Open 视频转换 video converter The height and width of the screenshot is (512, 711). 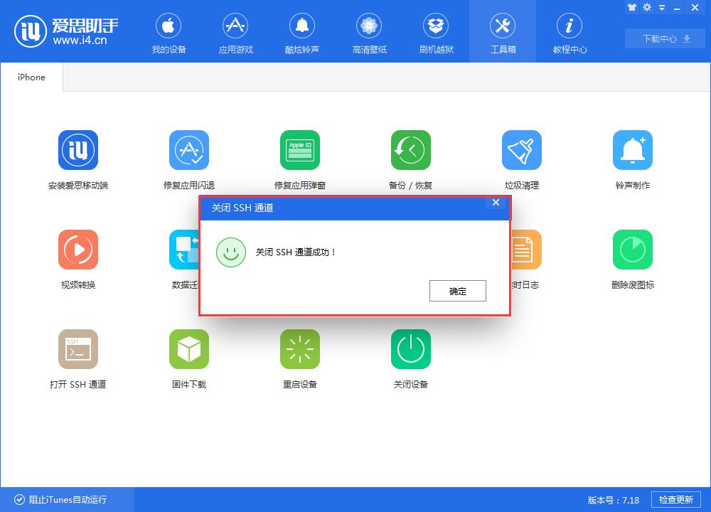[78, 260]
